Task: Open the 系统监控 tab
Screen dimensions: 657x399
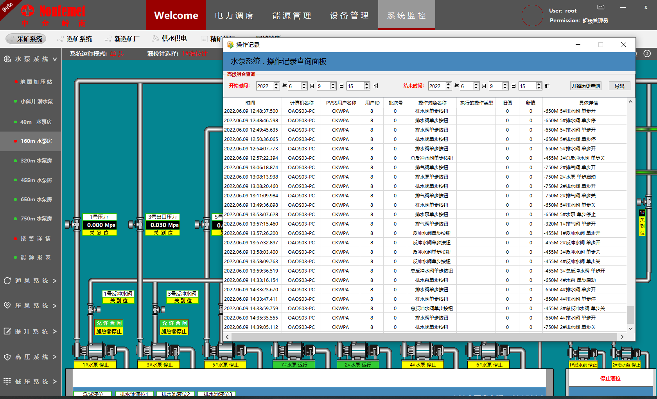Action: (407, 15)
